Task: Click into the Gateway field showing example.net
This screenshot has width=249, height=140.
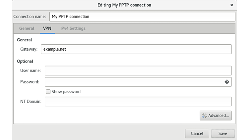Action: click(x=136, y=49)
